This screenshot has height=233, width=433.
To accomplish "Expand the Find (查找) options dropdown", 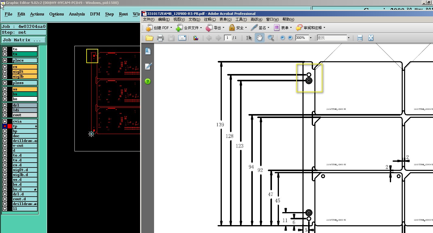I will pos(349,38).
